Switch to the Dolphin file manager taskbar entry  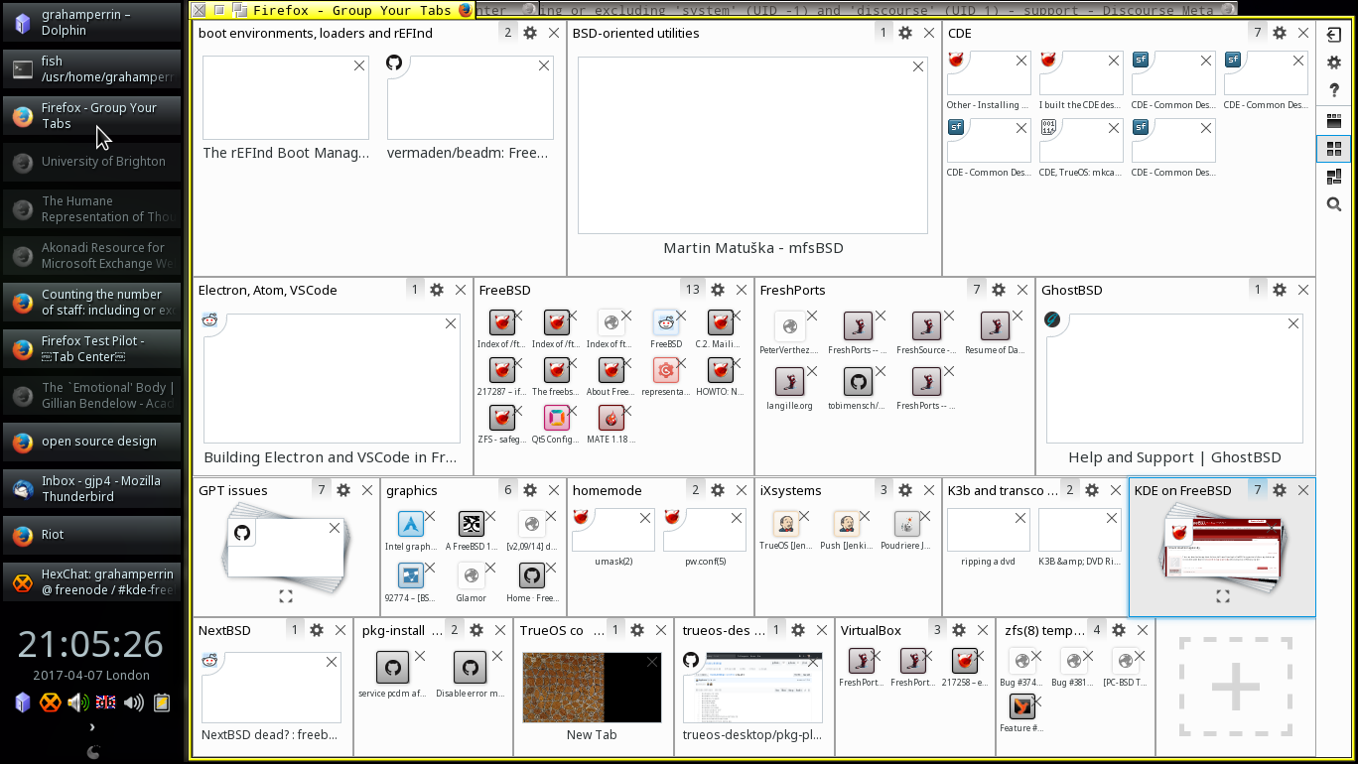tap(93, 22)
